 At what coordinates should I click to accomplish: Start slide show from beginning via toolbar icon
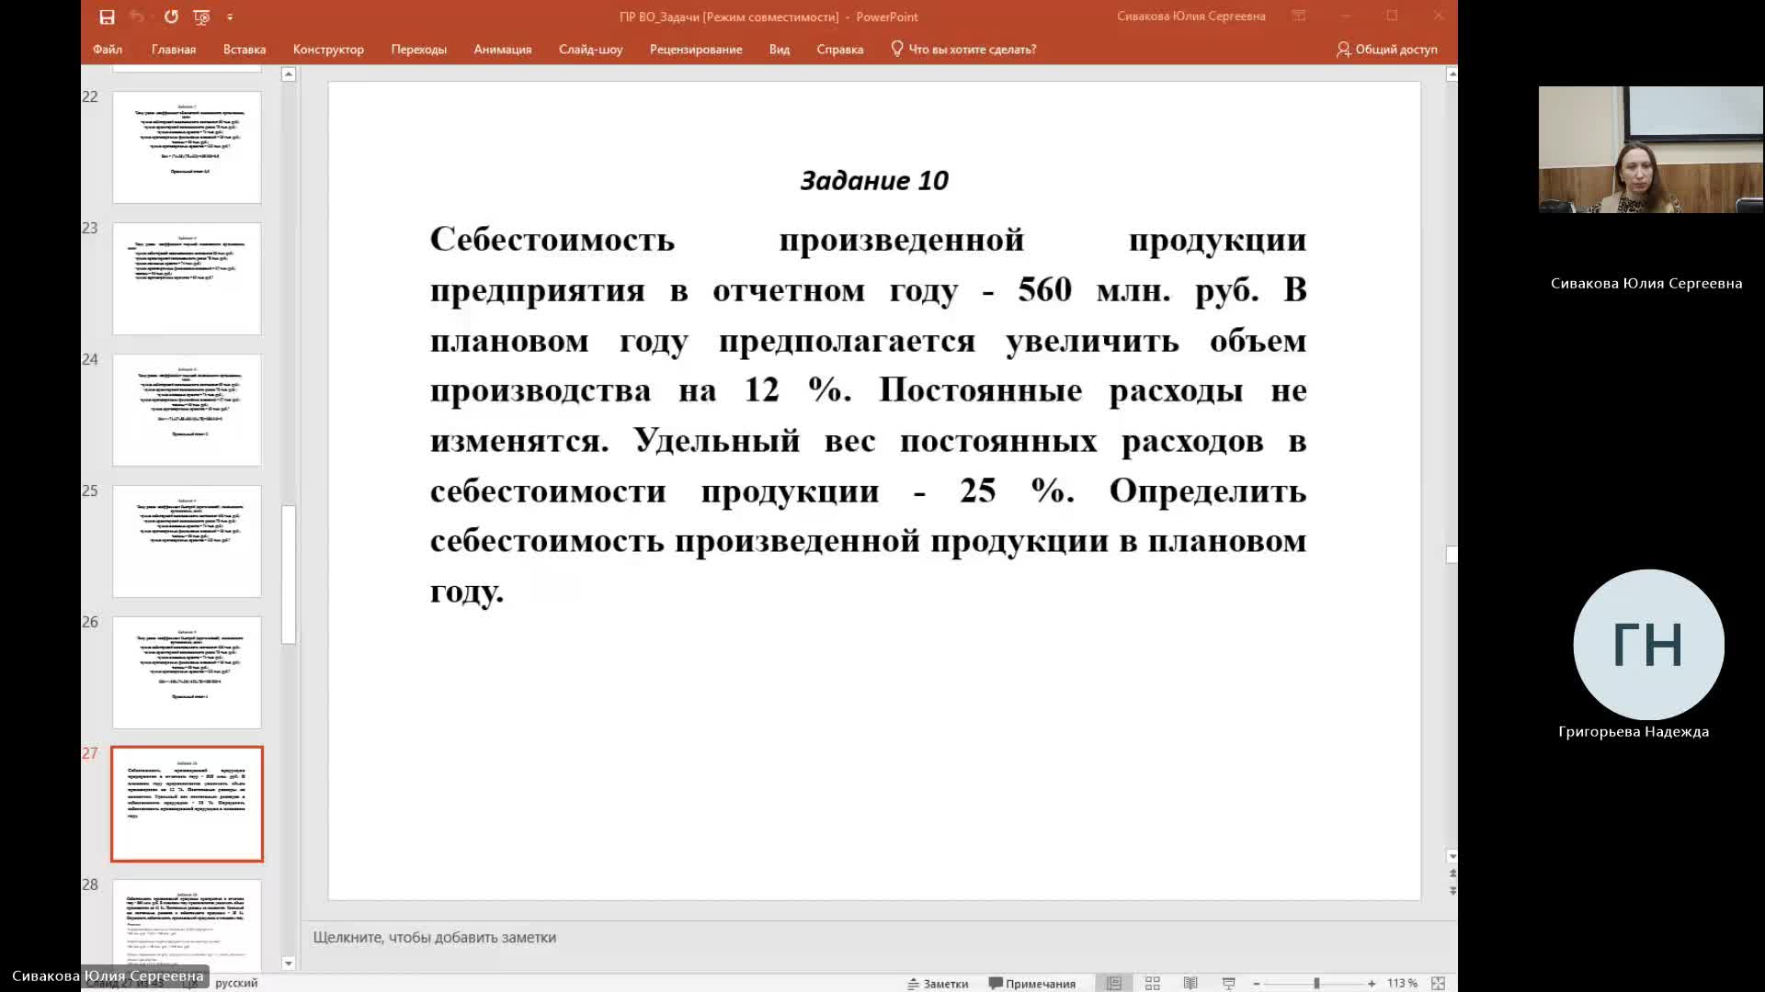point(201,17)
